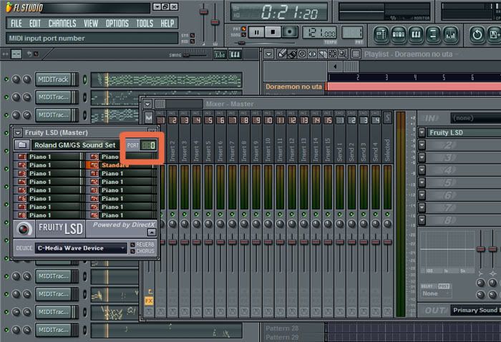Toggle the Reverb checkbox in Fruity LSD
This screenshot has width=501, height=342.
(x=132, y=245)
